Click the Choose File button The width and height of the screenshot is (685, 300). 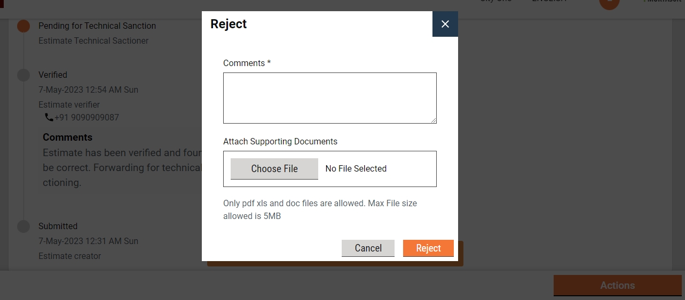click(274, 169)
